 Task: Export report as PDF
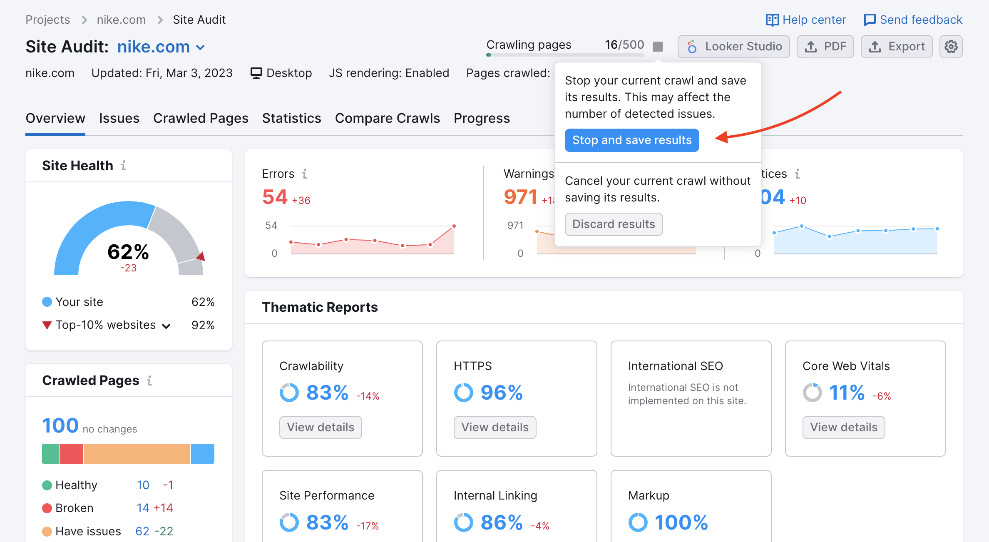click(825, 47)
